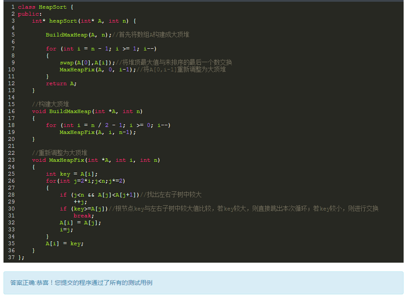The width and height of the screenshot is (404, 297).
Task: Click 'if (j<n && A[j]<A[j+1])' condition
Action: [x=99, y=195]
